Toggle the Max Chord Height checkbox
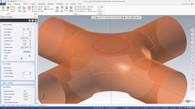This screenshot has height=109, width=195. click(5, 94)
